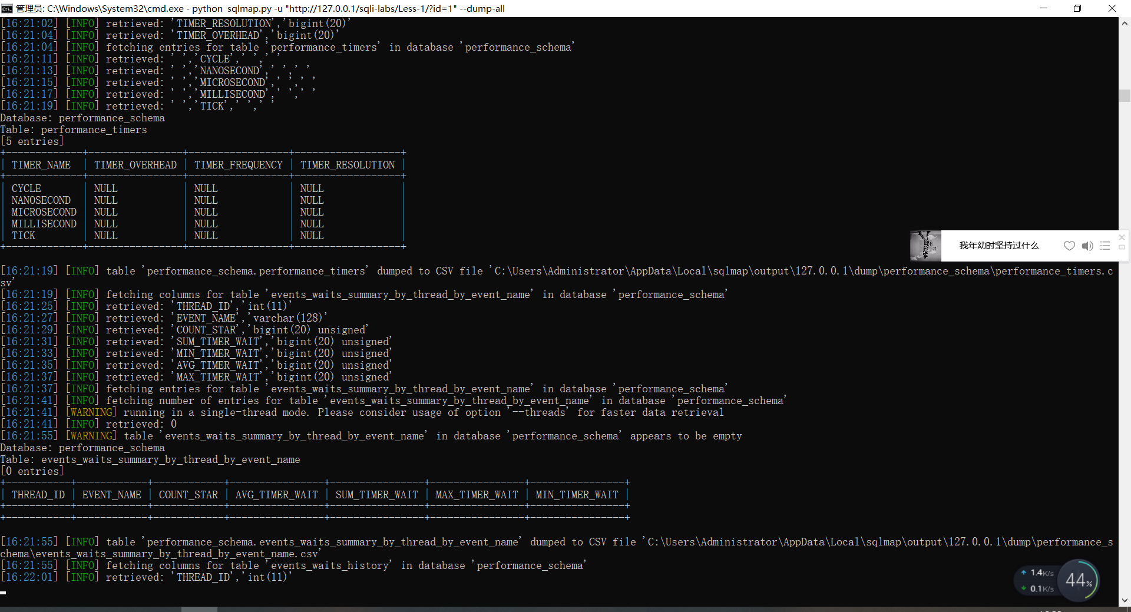Click TIMER_RESOLUTION column header
1131x612 pixels.
pos(348,165)
